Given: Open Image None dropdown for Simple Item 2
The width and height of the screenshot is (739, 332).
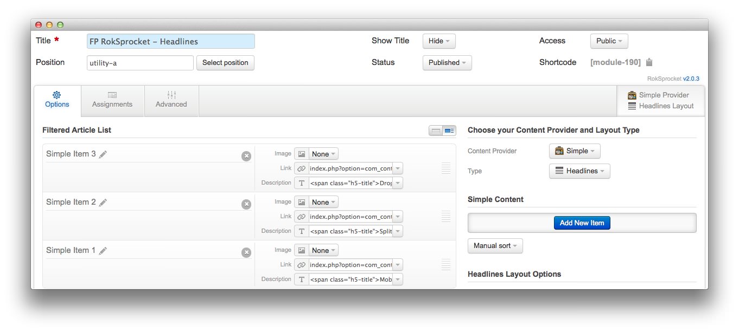Looking at the screenshot, I should click(324, 202).
